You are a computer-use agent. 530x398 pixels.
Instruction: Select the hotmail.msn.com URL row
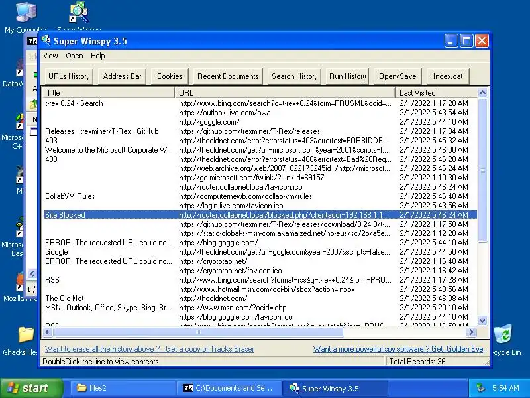pos(260,289)
